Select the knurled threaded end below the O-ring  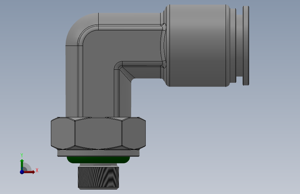tap(98, 177)
